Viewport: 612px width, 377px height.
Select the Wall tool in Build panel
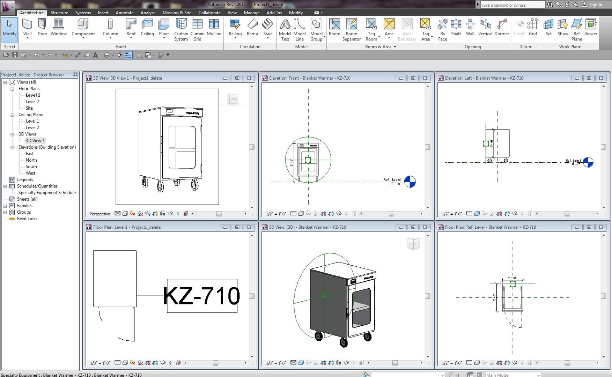(27, 28)
